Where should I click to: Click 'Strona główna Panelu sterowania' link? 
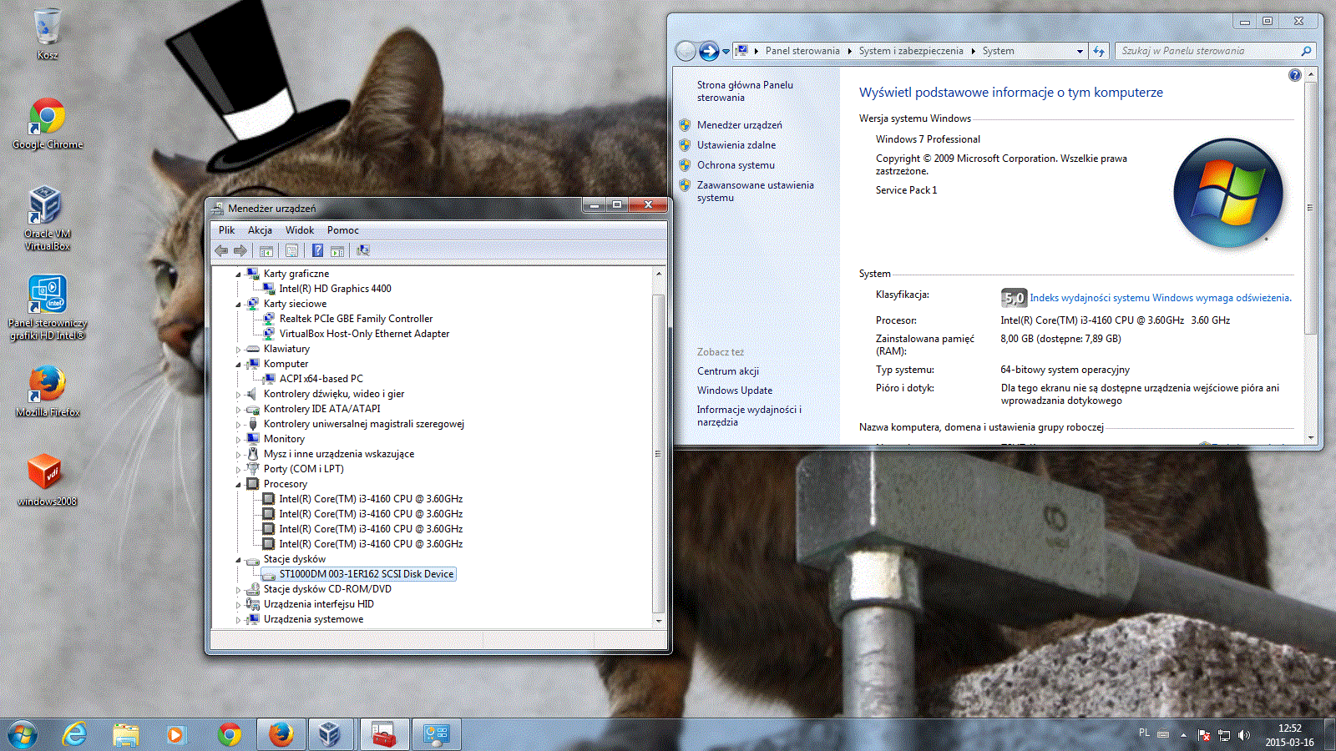coord(745,91)
